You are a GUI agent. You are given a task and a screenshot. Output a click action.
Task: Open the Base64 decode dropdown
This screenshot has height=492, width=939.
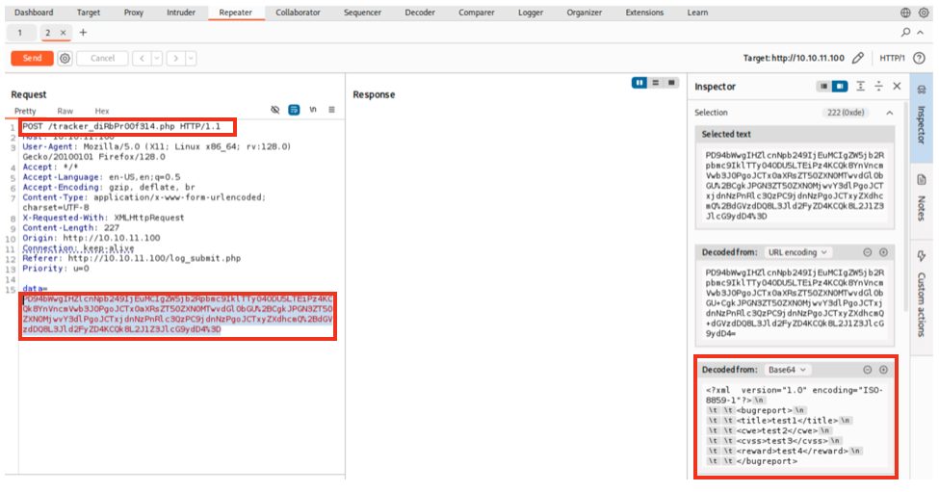tap(787, 370)
